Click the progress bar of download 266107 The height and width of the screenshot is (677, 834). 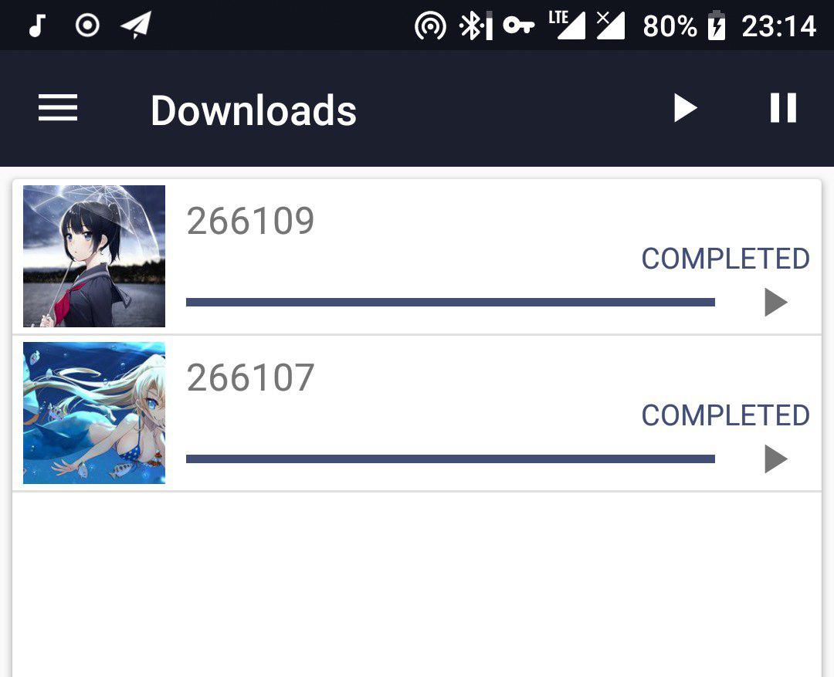tap(450, 459)
